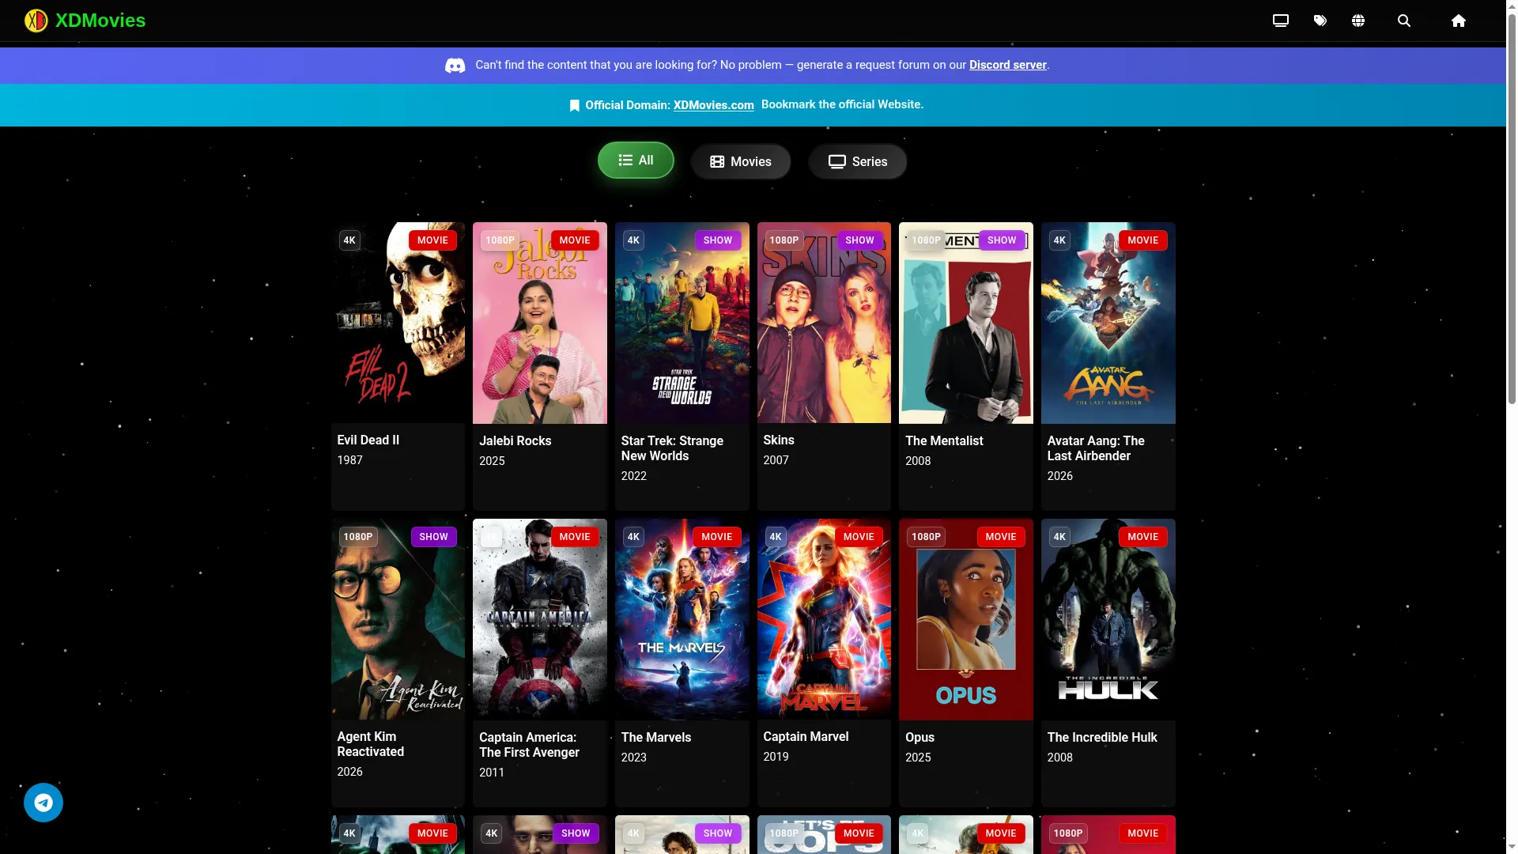Click 1080P badge on Opus poster
This screenshot has height=854, width=1518.
[926, 537]
